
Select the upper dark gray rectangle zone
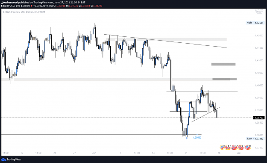coord(223,64)
